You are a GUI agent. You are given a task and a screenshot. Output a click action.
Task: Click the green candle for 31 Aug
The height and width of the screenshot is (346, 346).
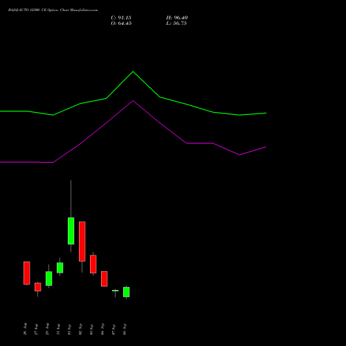[x=60, y=268]
